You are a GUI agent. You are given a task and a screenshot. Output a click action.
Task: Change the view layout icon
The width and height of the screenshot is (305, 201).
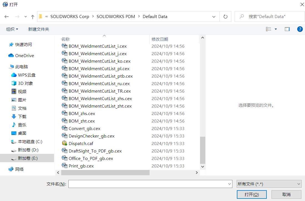click(x=268, y=29)
